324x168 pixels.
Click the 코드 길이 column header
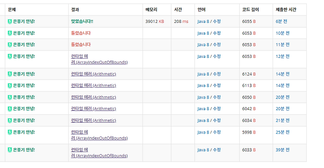[251, 10]
